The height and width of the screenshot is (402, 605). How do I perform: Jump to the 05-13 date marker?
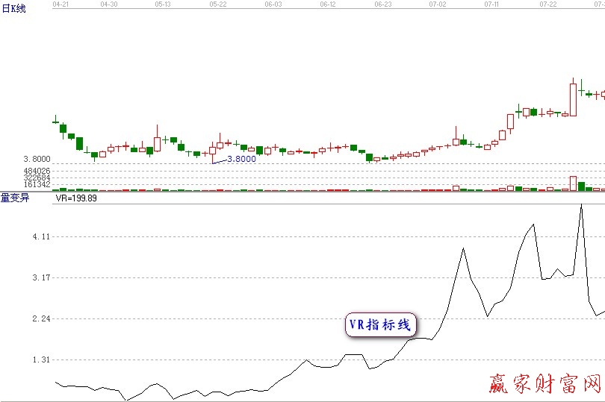click(x=163, y=4)
